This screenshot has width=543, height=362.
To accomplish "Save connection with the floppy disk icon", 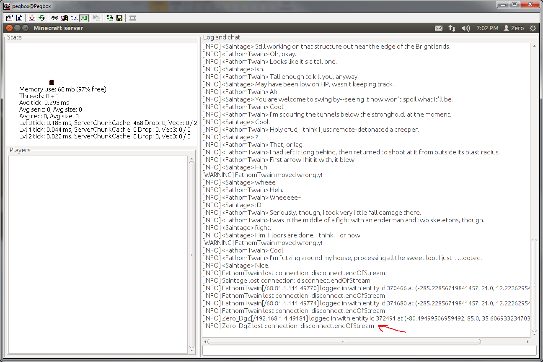I will point(119,18).
